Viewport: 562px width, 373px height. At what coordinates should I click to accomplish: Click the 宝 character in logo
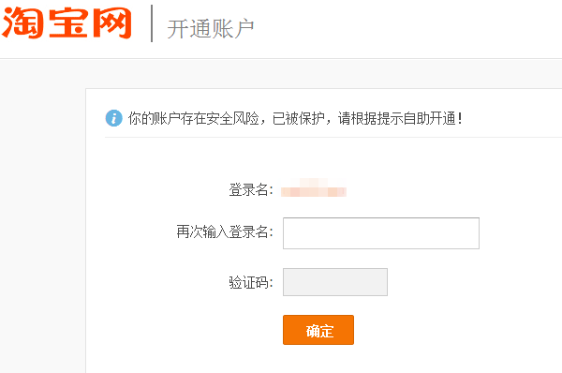click(68, 22)
